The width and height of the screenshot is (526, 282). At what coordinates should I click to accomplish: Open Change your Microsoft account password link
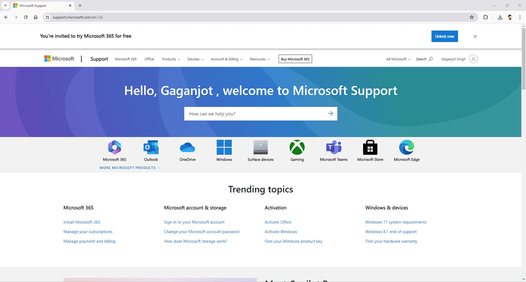point(201,231)
